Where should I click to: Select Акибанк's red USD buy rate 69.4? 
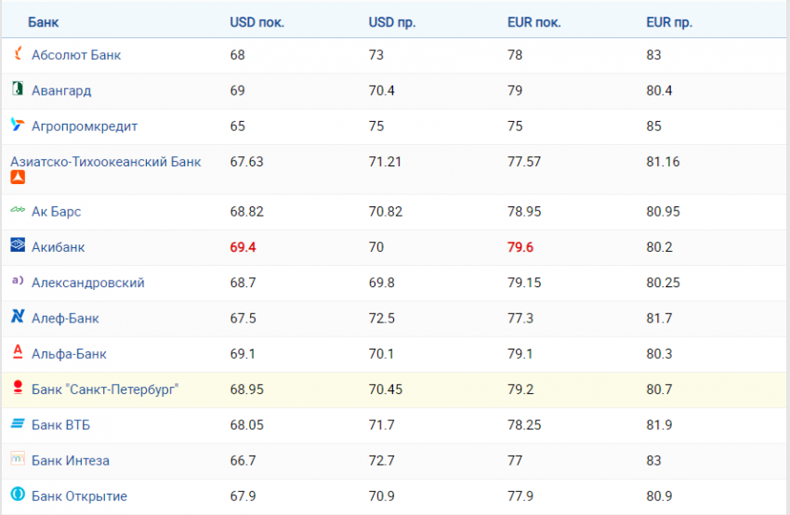[x=243, y=247]
